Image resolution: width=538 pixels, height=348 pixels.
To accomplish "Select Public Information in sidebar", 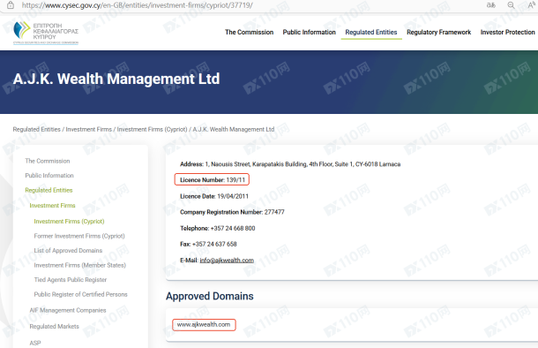I will [x=49, y=175].
